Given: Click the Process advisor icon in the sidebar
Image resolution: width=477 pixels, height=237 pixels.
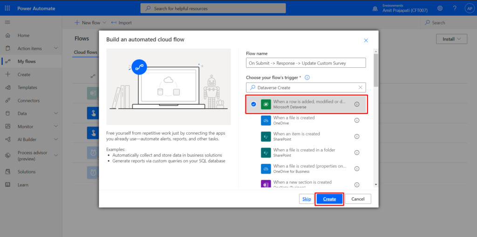Looking at the screenshot, I should pyautogui.click(x=8, y=155).
